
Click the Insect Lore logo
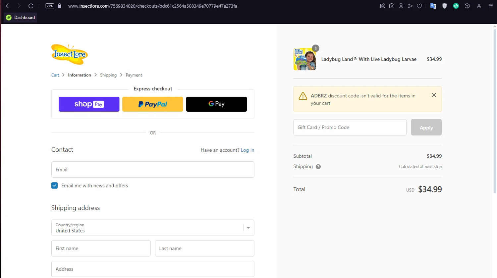(x=70, y=54)
